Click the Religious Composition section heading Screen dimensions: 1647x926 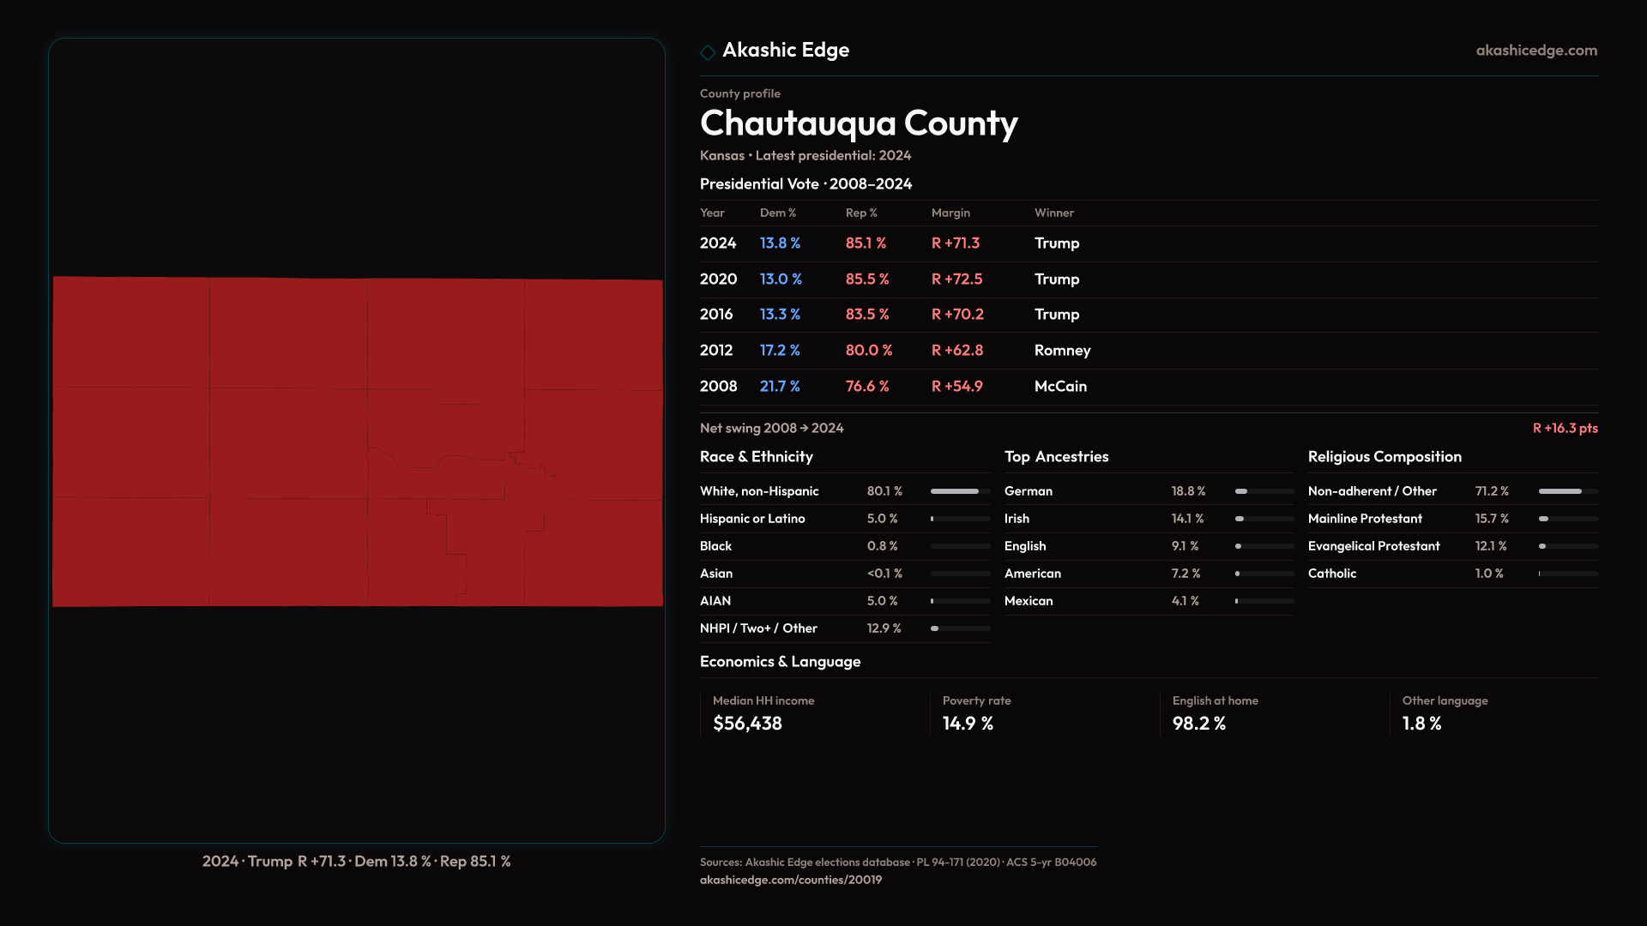pos(1384,457)
